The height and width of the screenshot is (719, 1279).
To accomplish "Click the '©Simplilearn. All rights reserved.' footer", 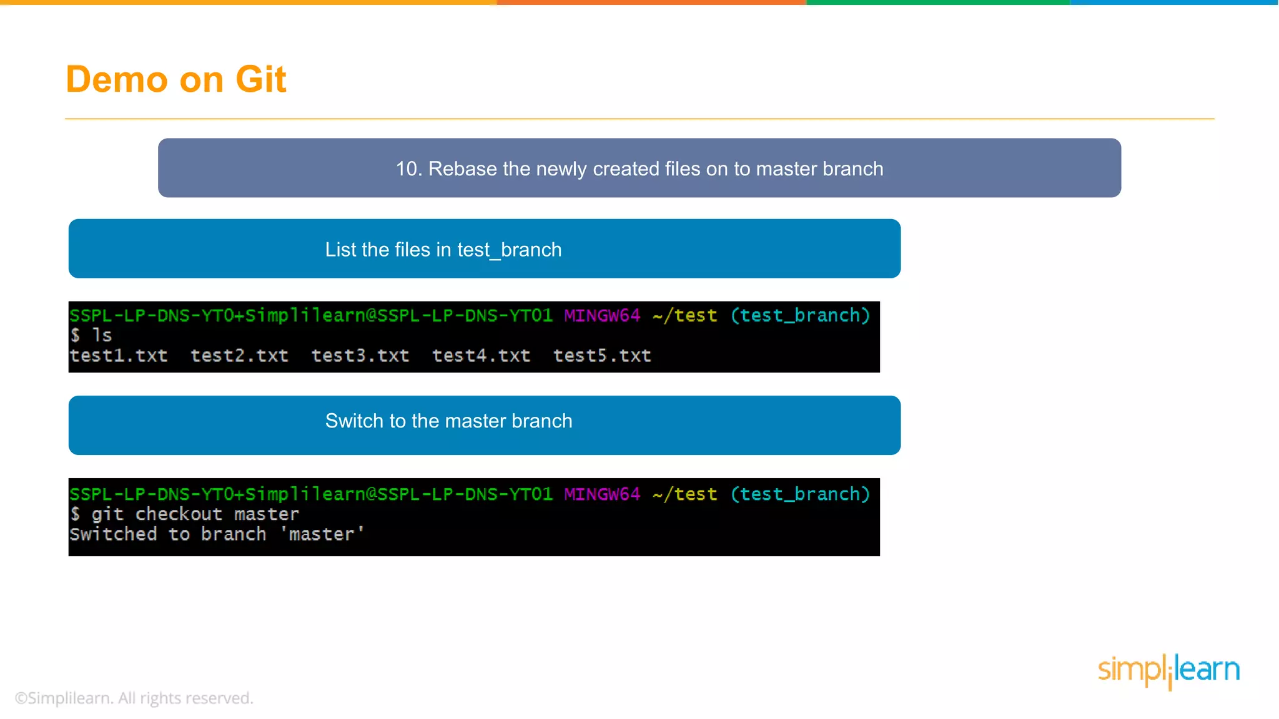I will click(x=134, y=698).
